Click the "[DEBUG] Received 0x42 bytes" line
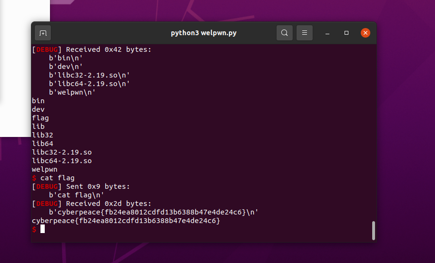 91,49
